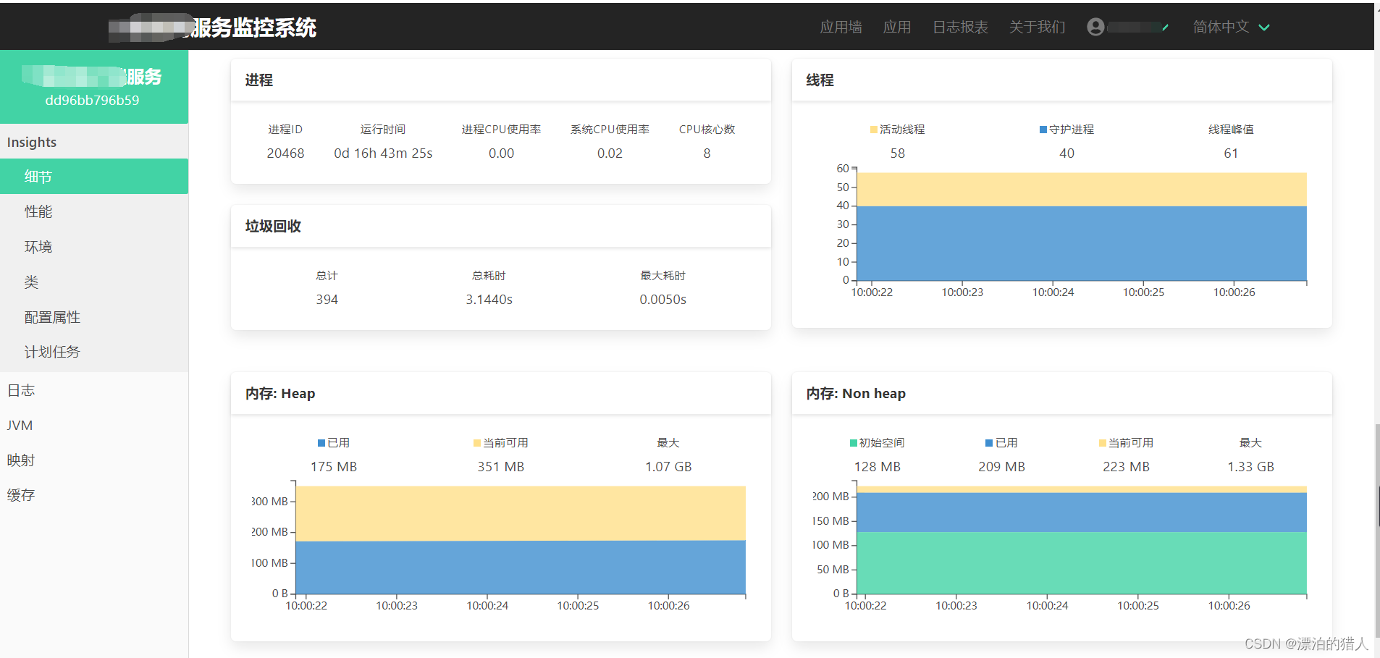This screenshot has width=1380, height=658.
Task: Open the 应用墙 nav item
Action: (x=841, y=27)
